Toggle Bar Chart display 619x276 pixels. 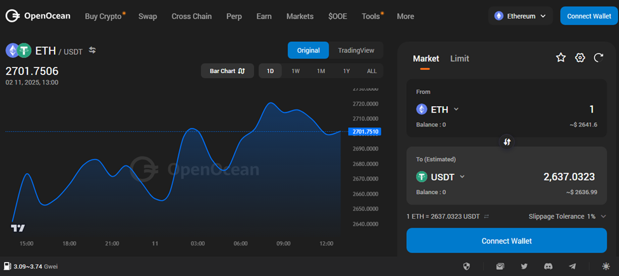pos(228,71)
